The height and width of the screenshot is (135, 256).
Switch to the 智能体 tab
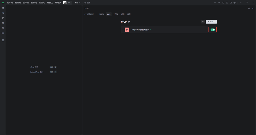tap(102, 14)
